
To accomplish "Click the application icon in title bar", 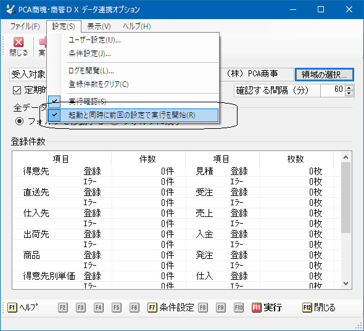I will pyautogui.click(x=10, y=9).
